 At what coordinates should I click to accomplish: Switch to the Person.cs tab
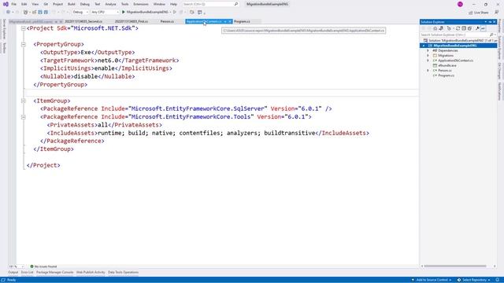(x=167, y=21)
